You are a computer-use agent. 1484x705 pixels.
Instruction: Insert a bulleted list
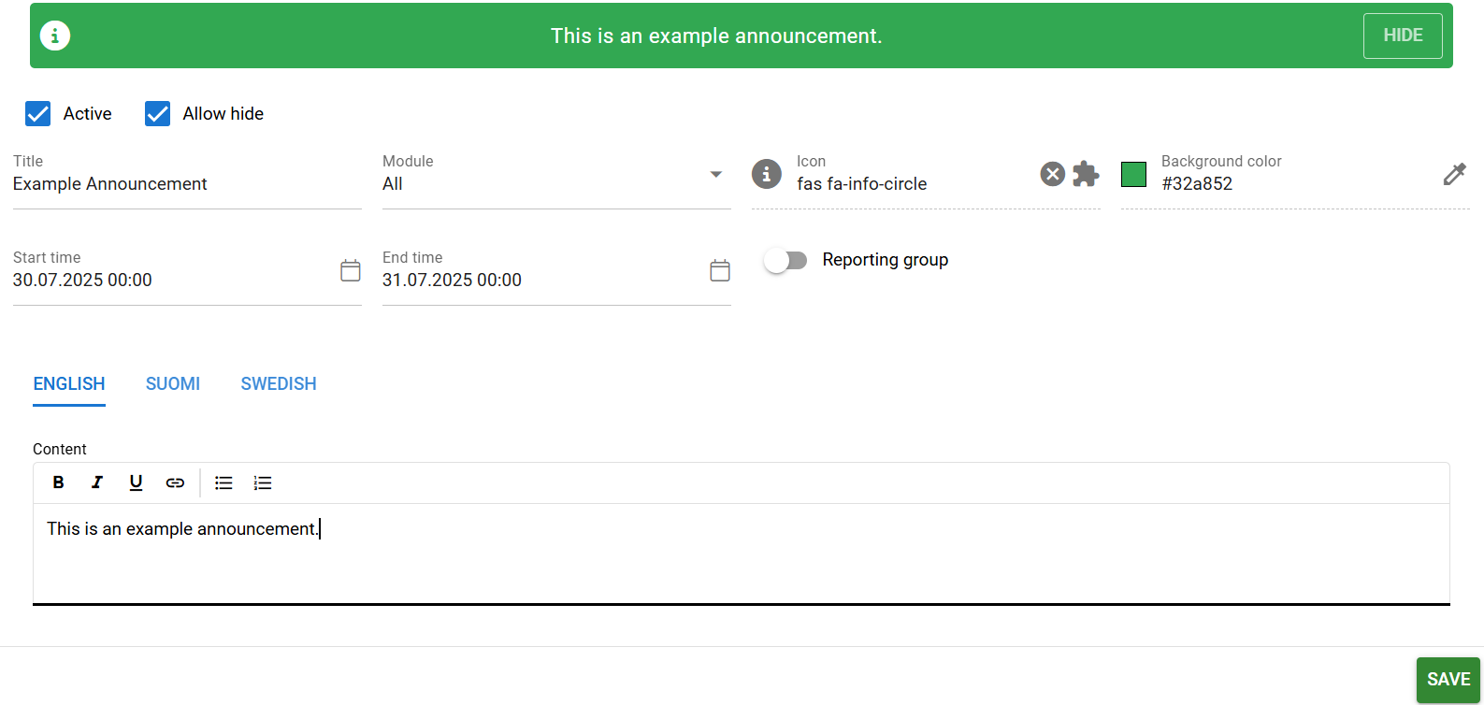pos(223,482)
